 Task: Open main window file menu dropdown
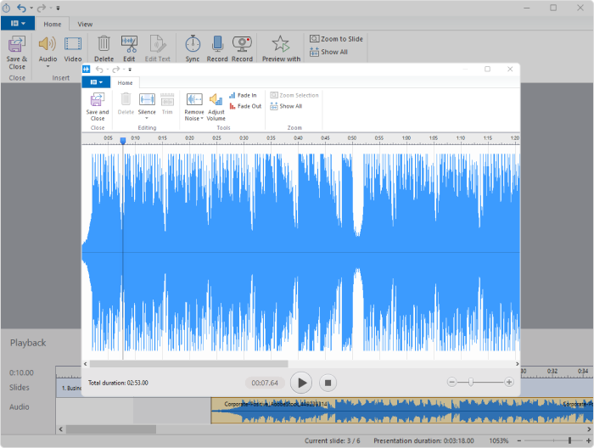coord(18,24)
